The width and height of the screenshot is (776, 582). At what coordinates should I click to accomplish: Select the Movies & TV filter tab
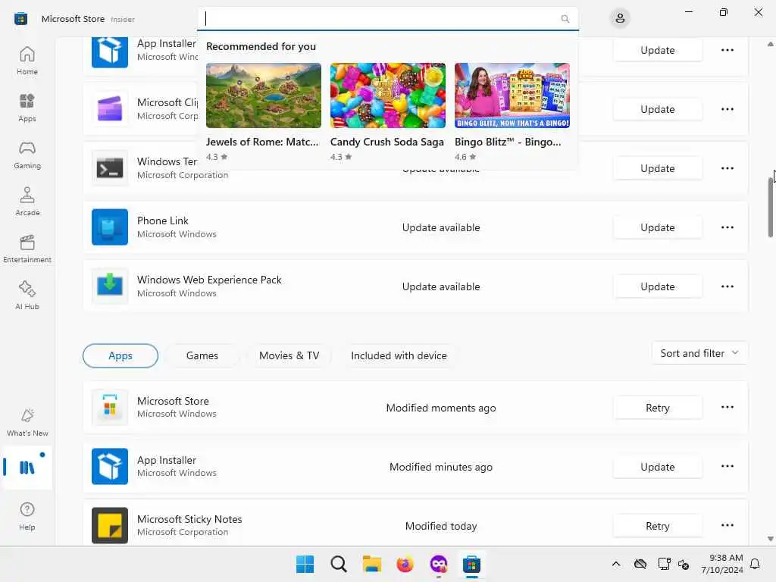click(289, 356)
